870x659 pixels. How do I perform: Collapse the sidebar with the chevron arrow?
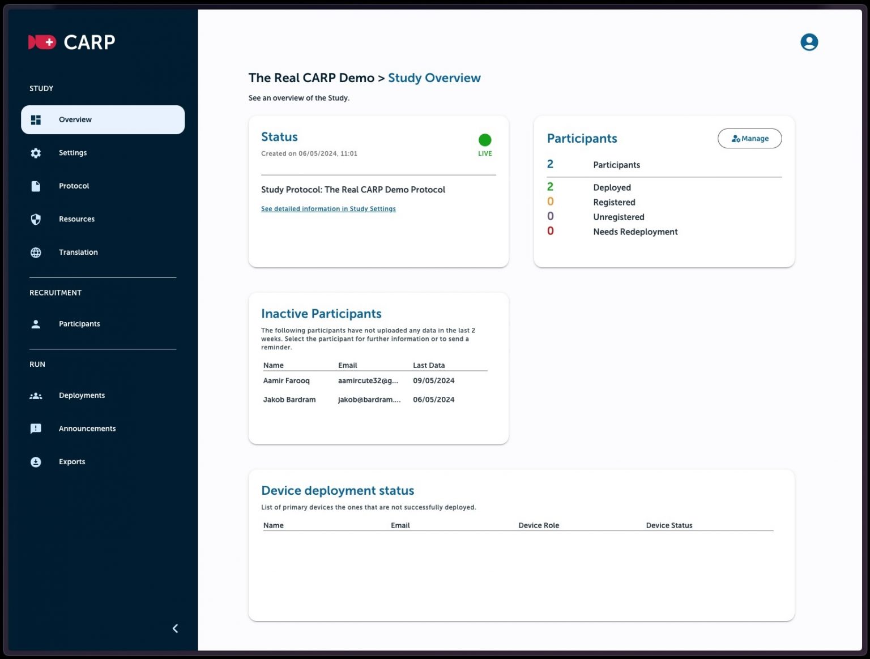tap(175, 628)
